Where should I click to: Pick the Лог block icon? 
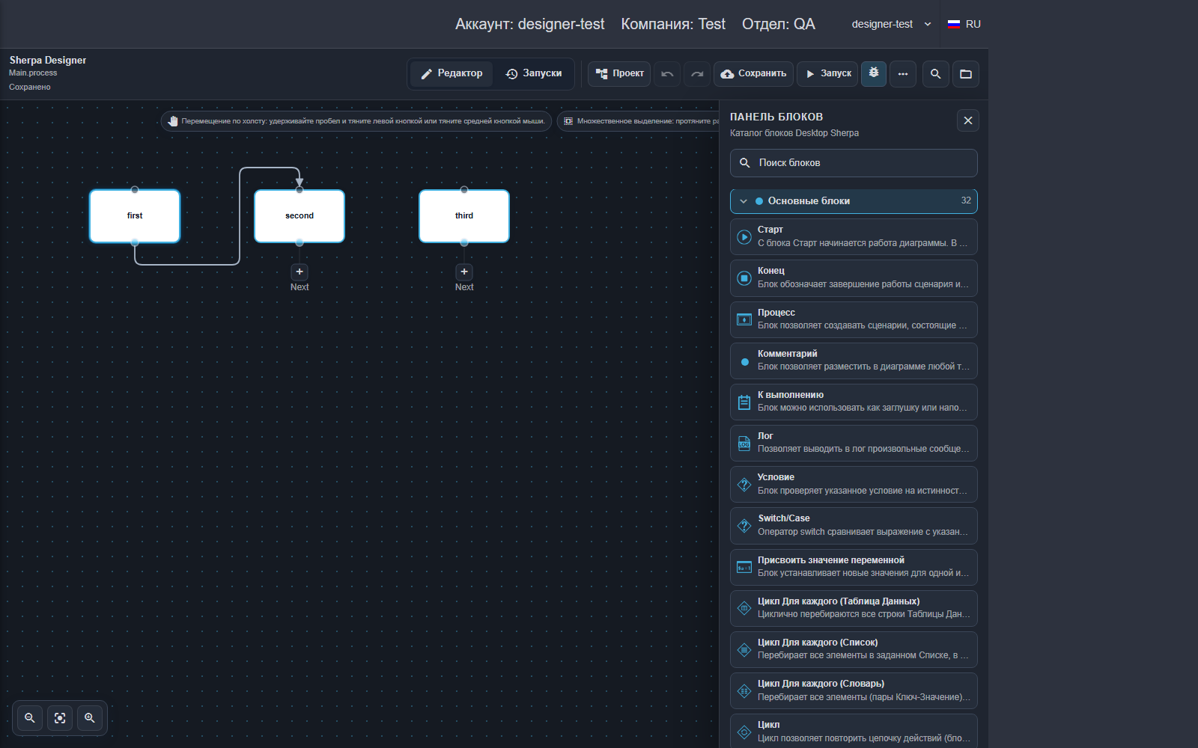pos(744,444)
